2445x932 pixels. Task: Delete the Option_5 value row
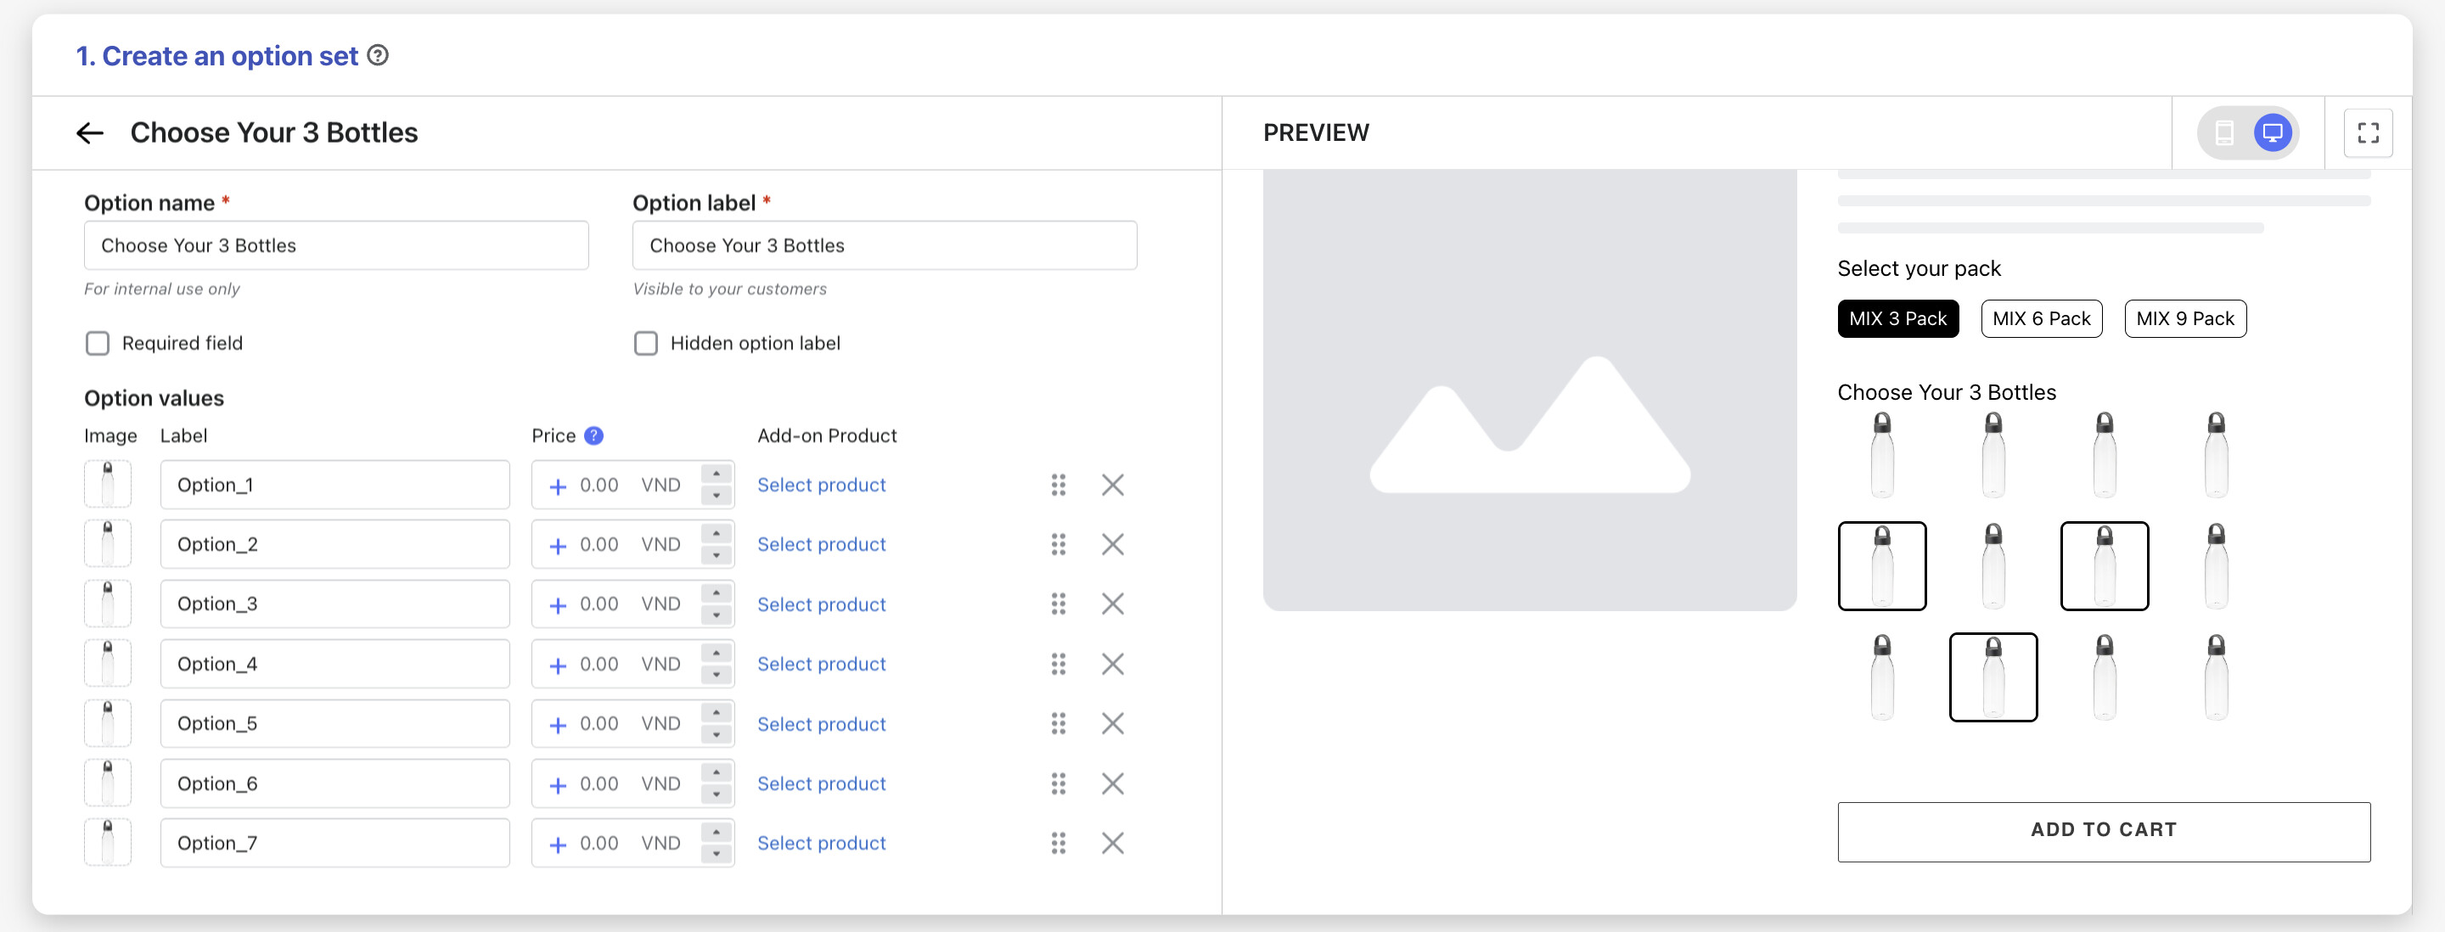[x=1112, y=724]
